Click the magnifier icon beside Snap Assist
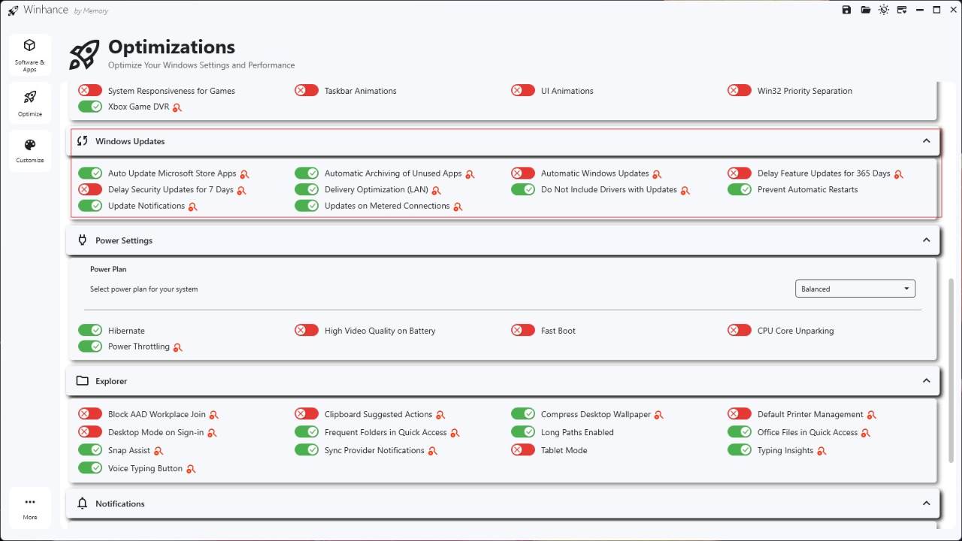Viewport: 962px width, 541px height. point(158,451)
